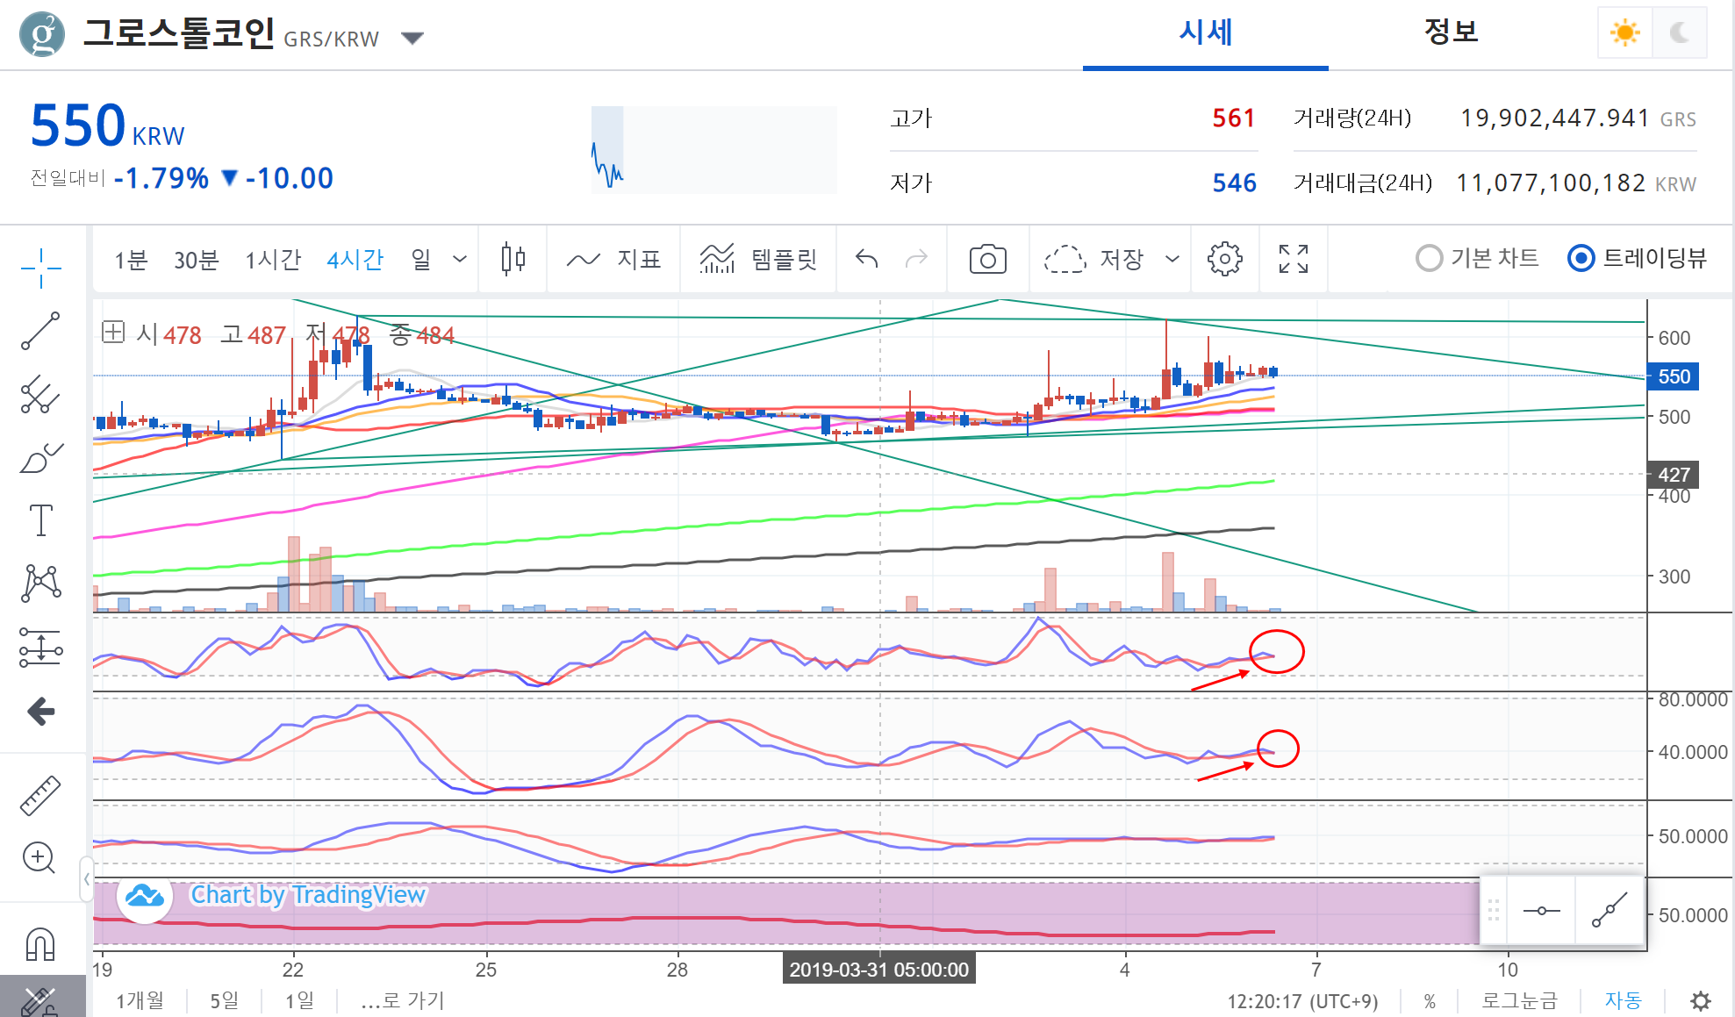Select the trend line drawing tool
The image size is (1735, 1017).
tap(40, 331)
